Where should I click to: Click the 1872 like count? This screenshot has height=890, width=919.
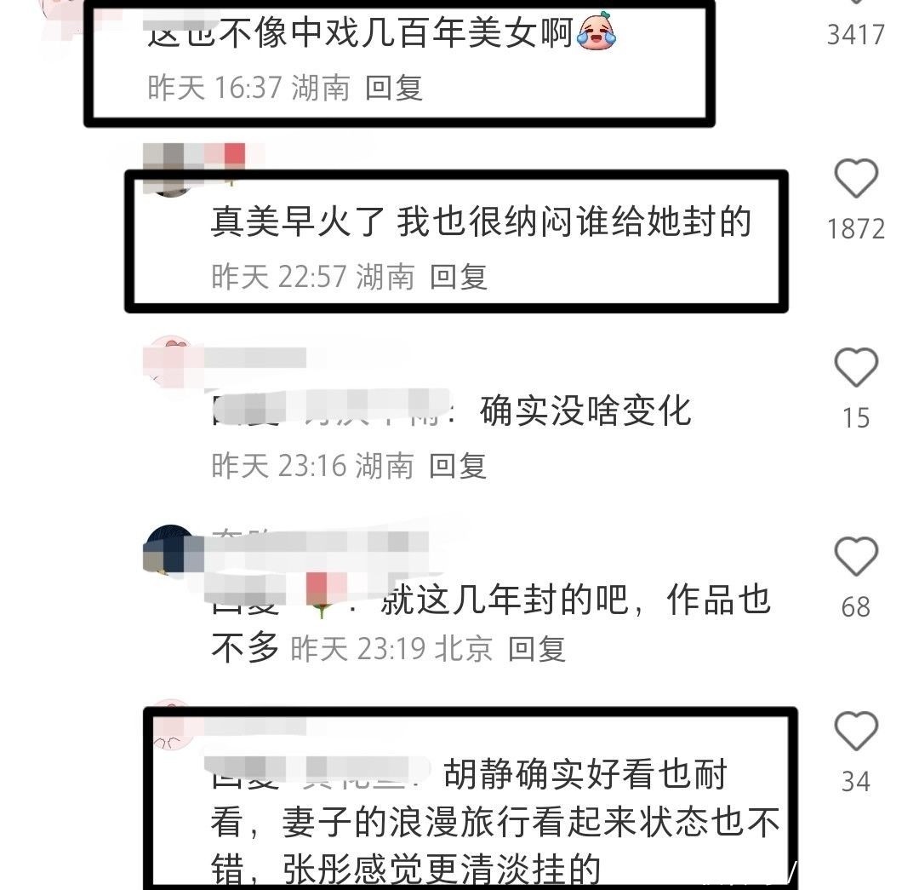pos(856,229)
